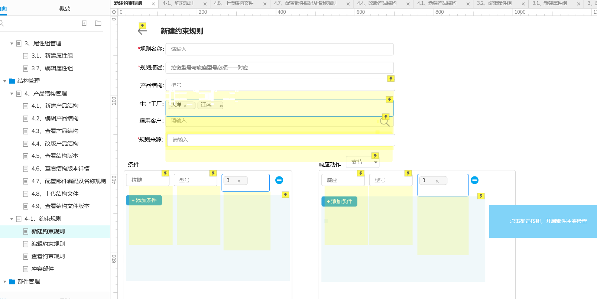Click the add page icon in sidebar
Screen dimensions: 597x299
tap(84, 23)
